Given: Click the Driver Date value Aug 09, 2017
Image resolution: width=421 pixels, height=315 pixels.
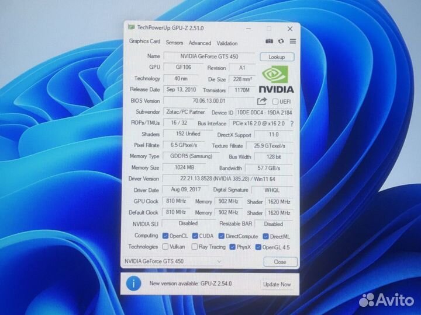Looking at the screenshot, I should pyautogui.click(x=186, y=190).
